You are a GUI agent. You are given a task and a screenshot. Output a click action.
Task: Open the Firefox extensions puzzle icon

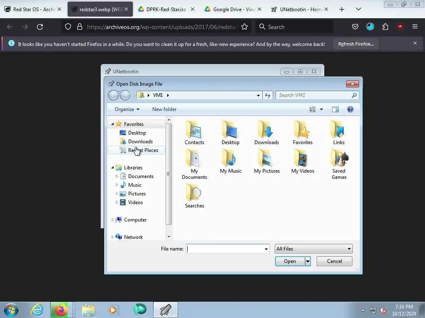385,27
